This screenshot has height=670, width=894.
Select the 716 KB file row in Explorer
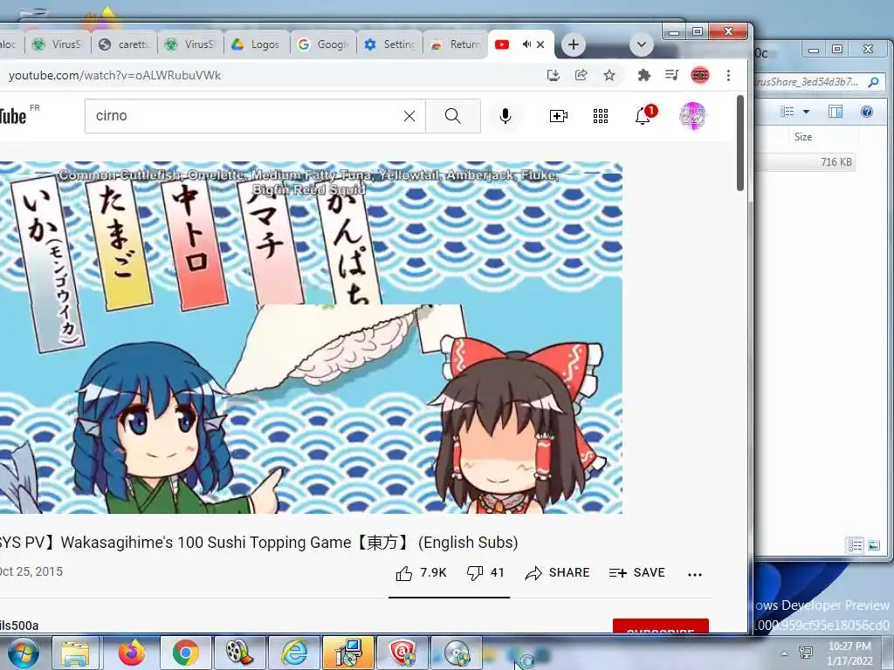pos(805,161)
